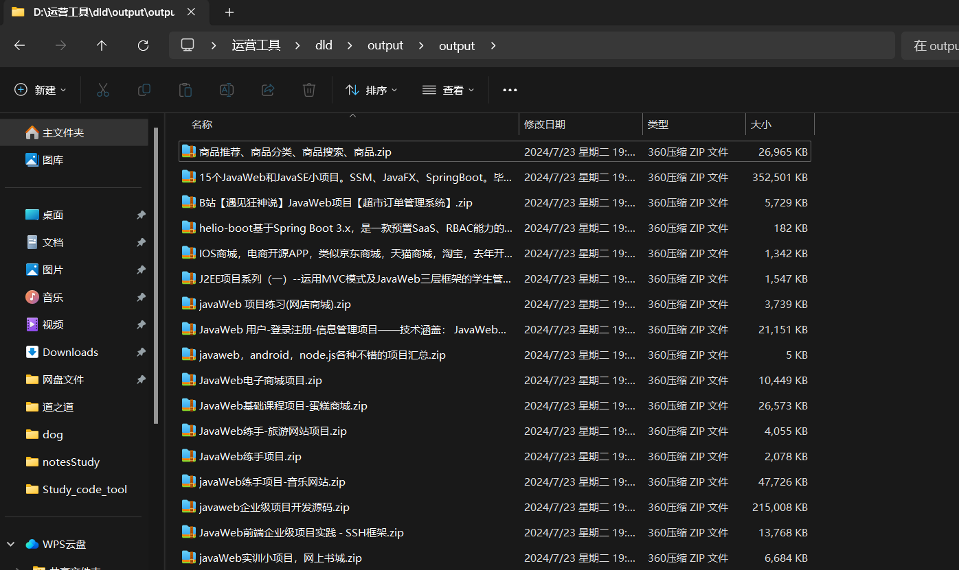Go back to previous folder
Screen dimensions: 959x570
tap(19, 45)
